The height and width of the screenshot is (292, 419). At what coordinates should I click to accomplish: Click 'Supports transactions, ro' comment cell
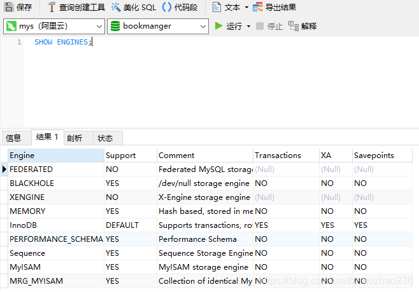coord(205,225)
